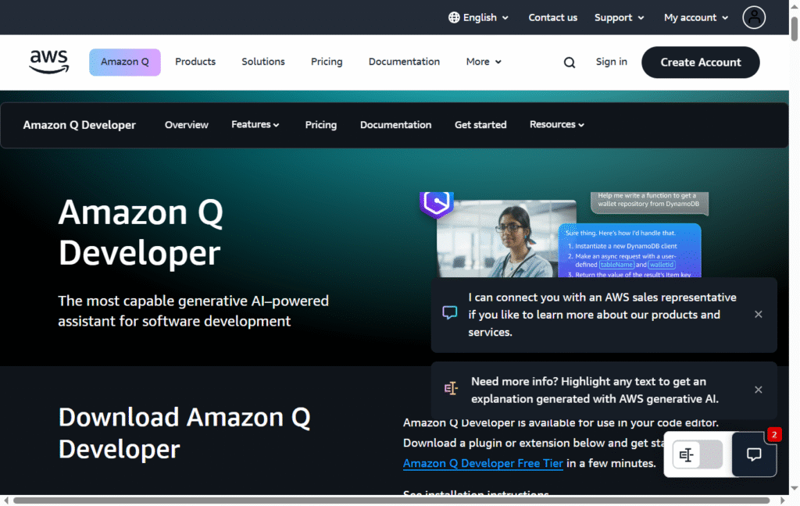Screen dimensions: 800x506
Task: Open the search magnifier icon
Action: pyautogui.click(x=570, y=62)
